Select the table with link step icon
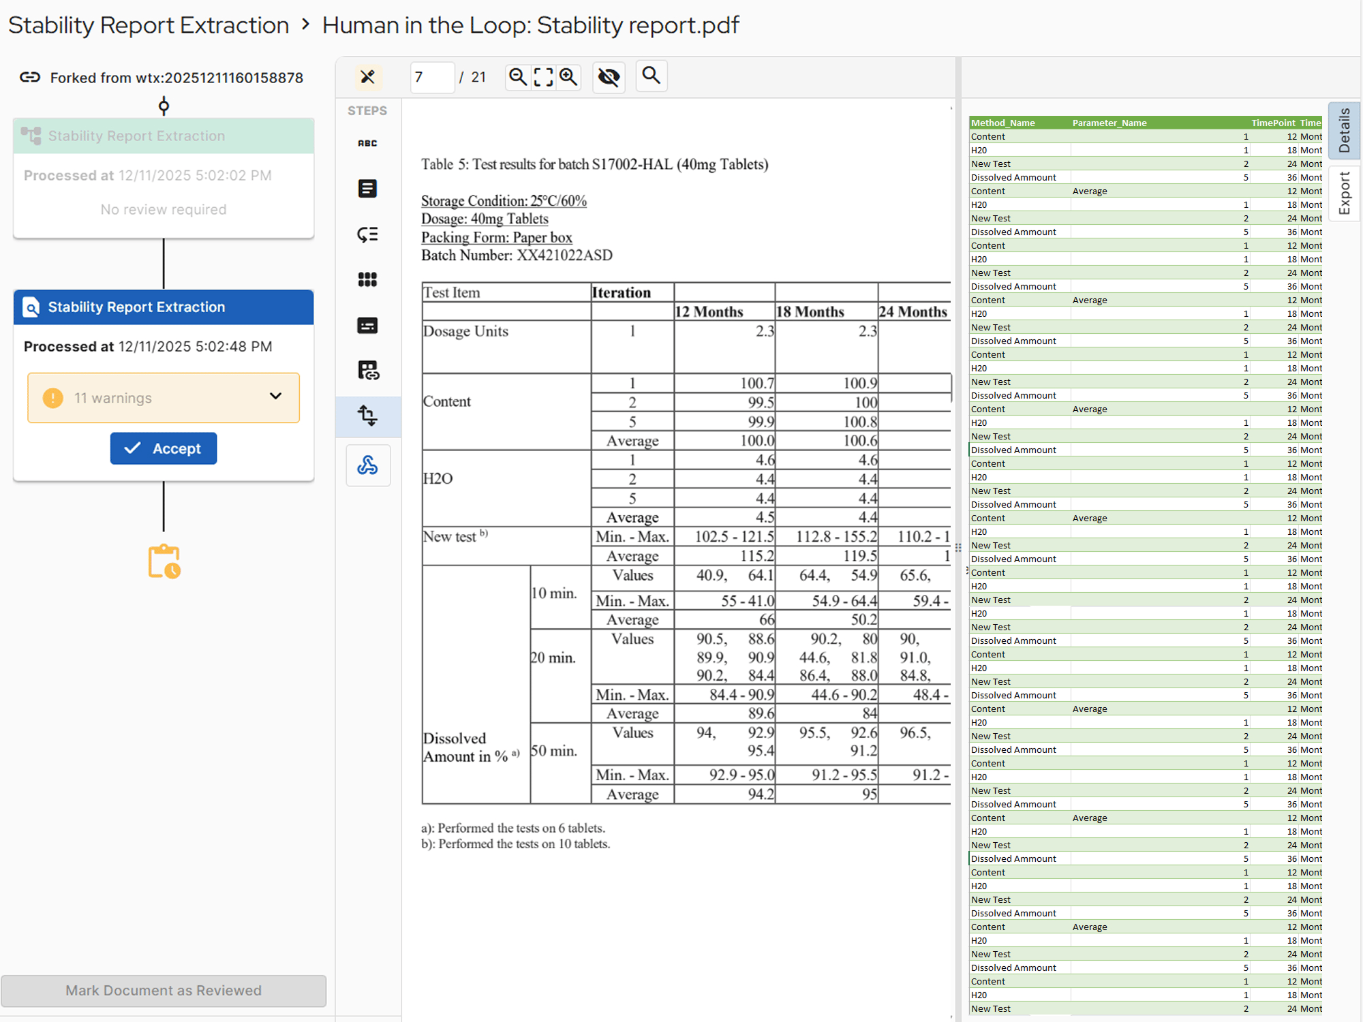Screen dimensions: 1363x1022 (x=368, y=371)
